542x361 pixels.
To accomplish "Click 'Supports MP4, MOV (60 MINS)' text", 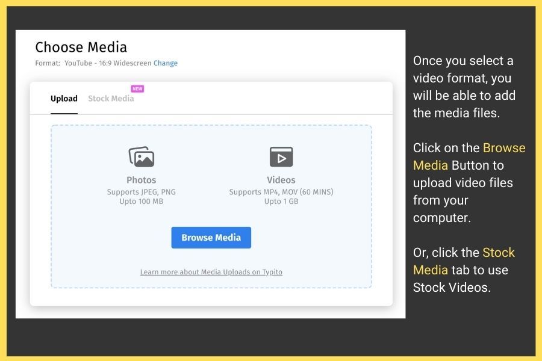I will pos(281,192).
